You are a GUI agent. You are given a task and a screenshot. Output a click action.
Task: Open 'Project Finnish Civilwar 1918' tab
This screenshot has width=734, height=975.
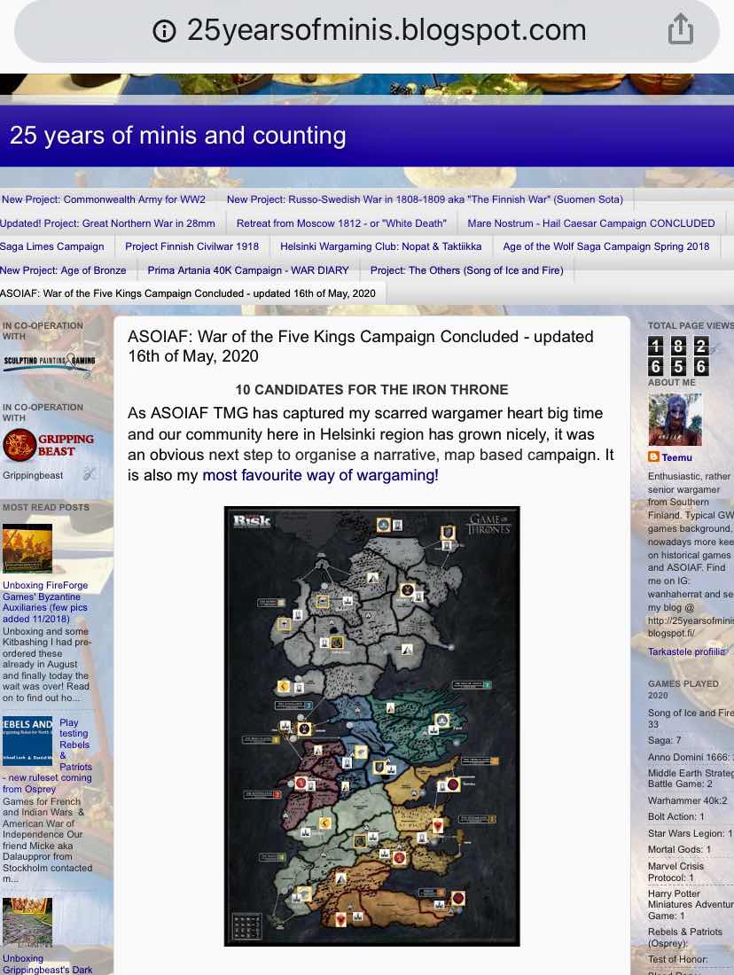coord(191,246)
